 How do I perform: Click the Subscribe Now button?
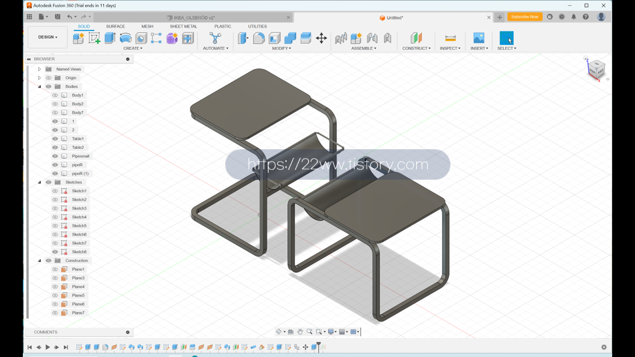click(x=525, y=17)
